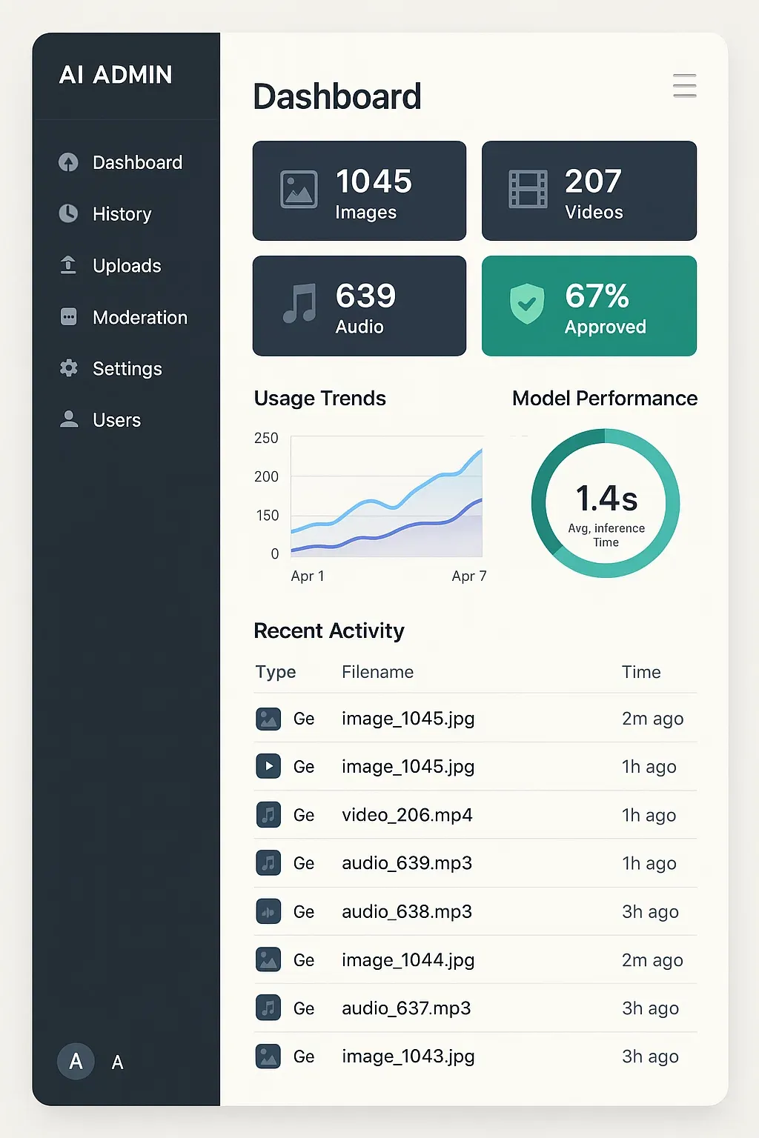Click the History clock icon
This screenshot has height=1138, width=759.
[x=68, y=213]
